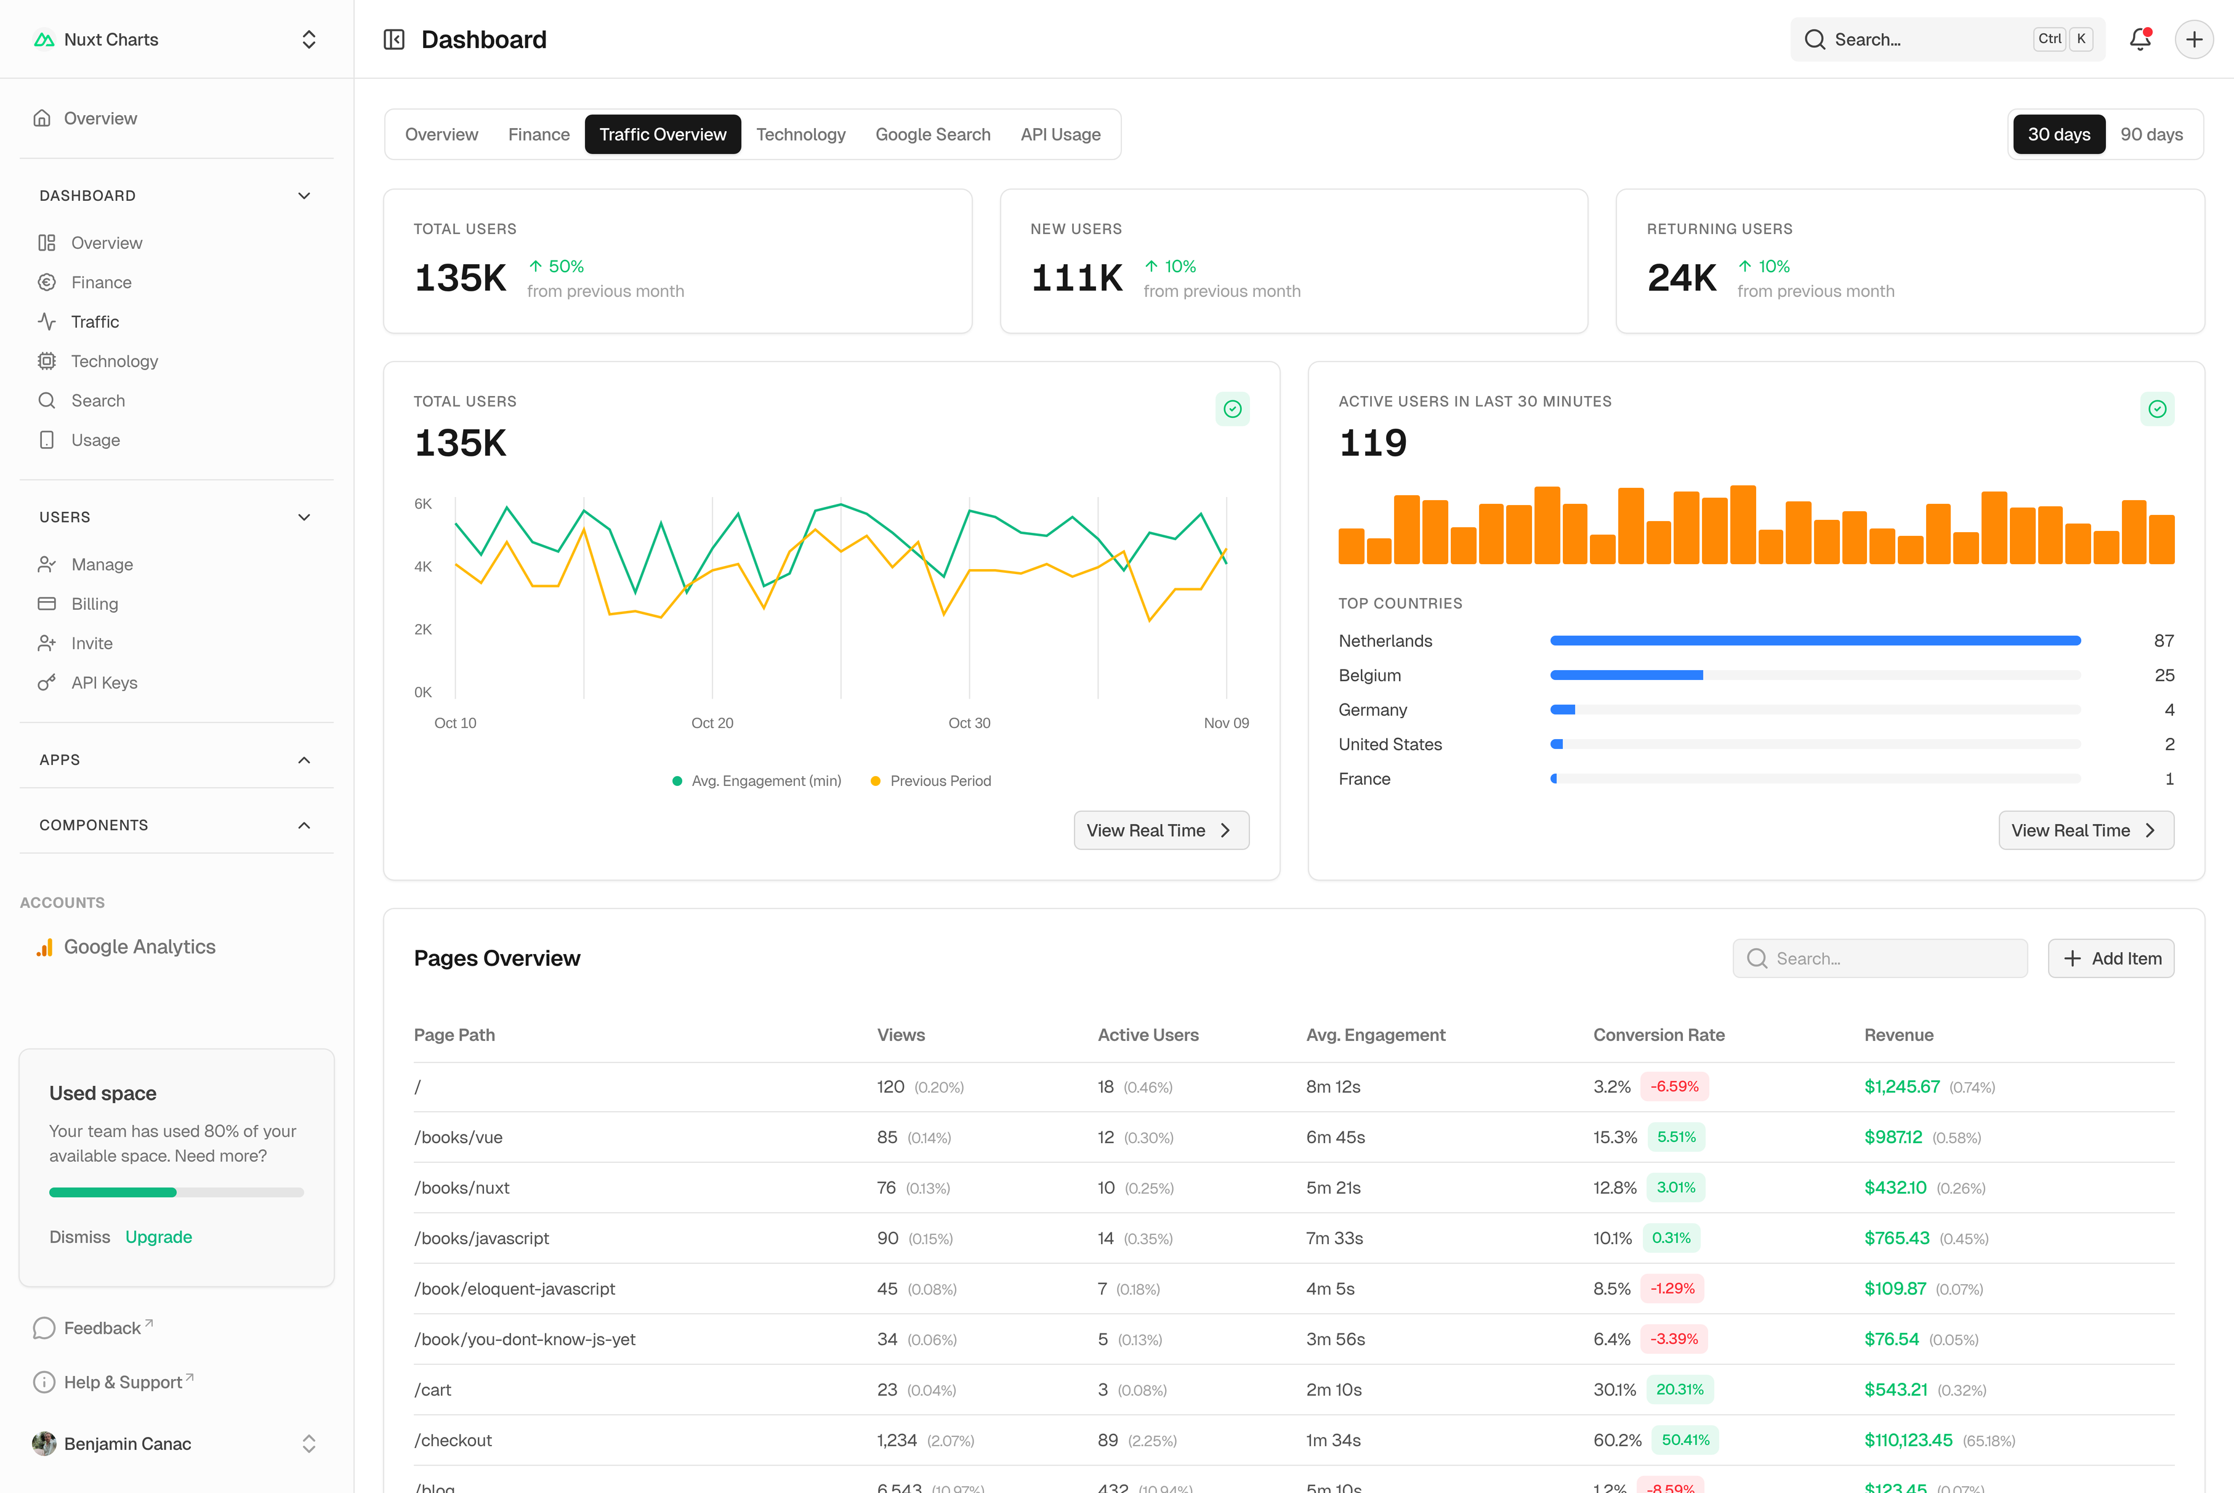Switch to Google Search tab

click(x=932, y=134)
